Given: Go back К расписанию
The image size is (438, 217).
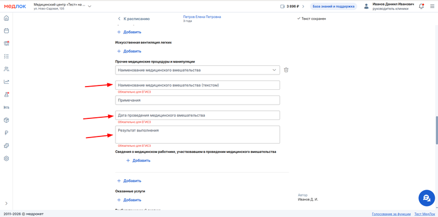Looking at the screenshot, I should pyautogui.click(x=134, y=19).
